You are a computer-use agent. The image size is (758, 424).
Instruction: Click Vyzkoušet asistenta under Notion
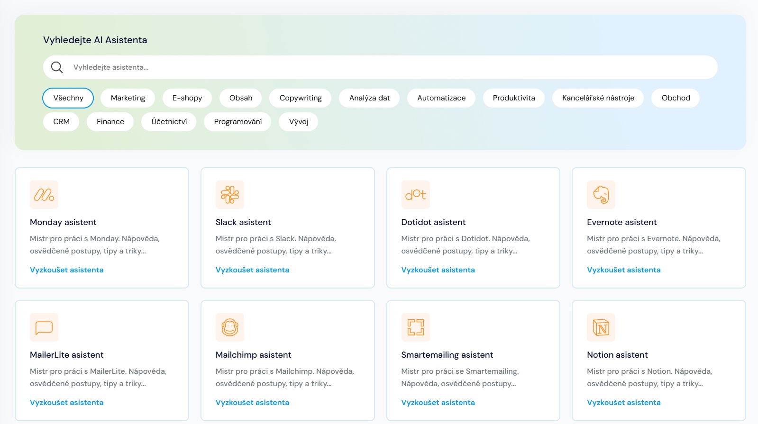[x=624, y=403]
